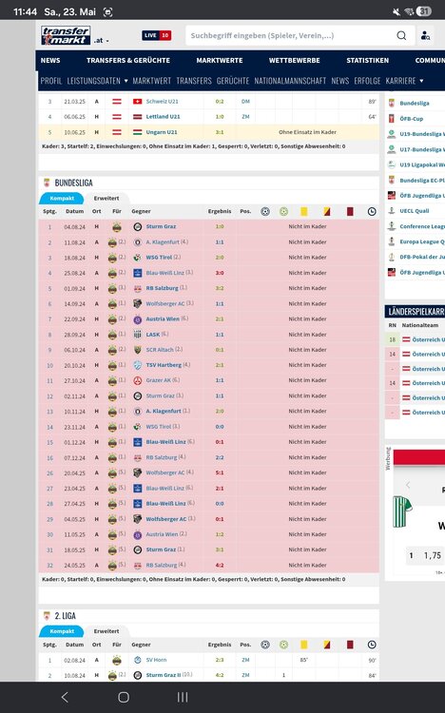
Task: Open TRANSFERS & GERÜCHTE menu
Action: pyautogui.click(x=128, y=60)
